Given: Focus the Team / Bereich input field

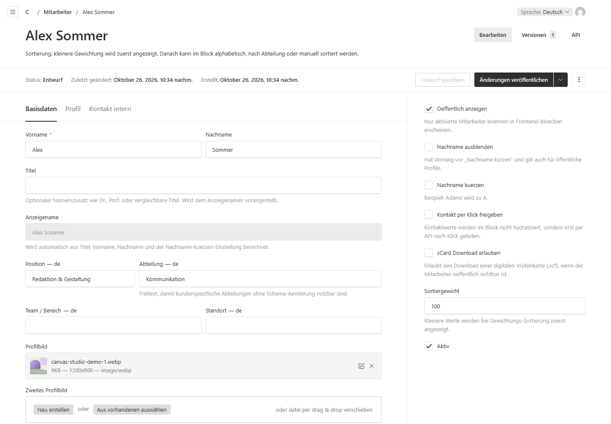Looking at the screenshot, I should 113,325.
